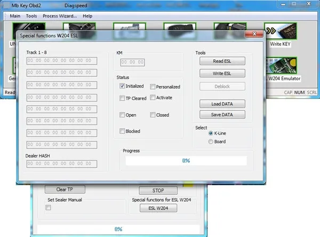Click the SCRL status bar indicator

(312, 92)
